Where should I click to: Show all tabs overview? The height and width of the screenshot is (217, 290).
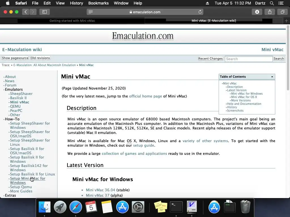pyautogui.click(x=282, y=12)
